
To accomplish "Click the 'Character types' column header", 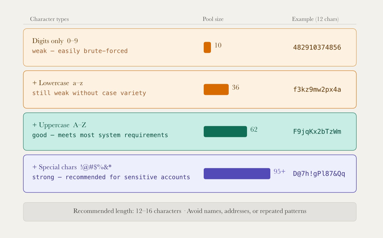I will (x=49, y=19).
